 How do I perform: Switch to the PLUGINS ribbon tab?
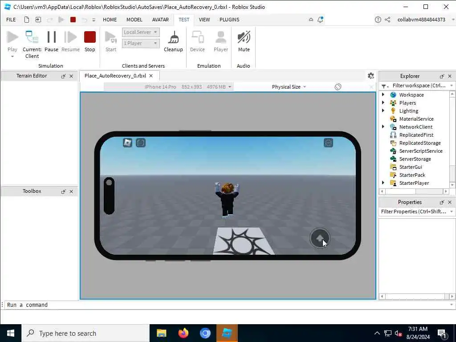pyautogui.click(x=229, y=20)
